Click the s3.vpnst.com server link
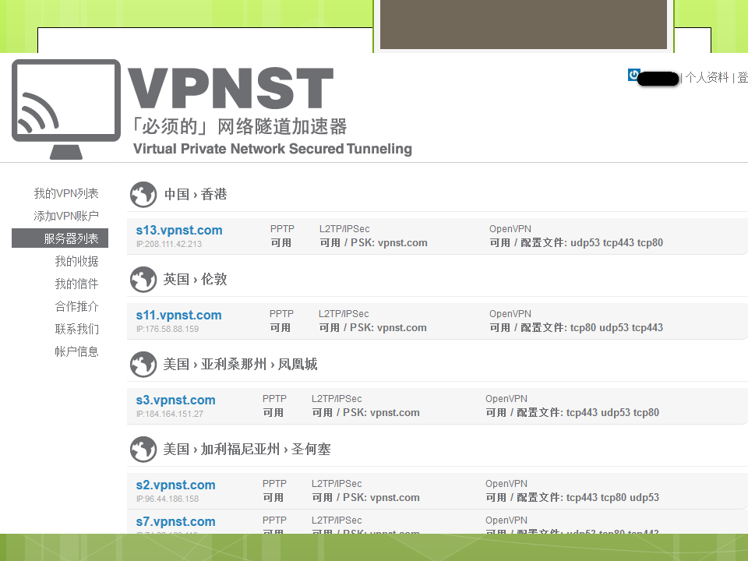The width and height of the screenshot is (748, 561). pyautogui.click(x=175, y=400)
